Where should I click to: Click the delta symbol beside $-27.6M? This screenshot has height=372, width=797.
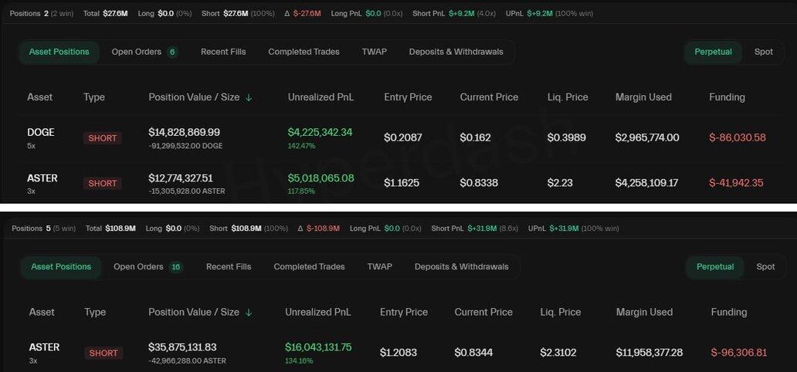(x=287, y=13)
